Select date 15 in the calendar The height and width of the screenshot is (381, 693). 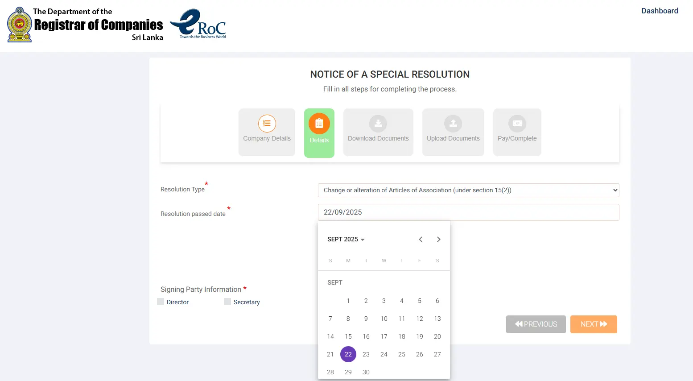348,336
